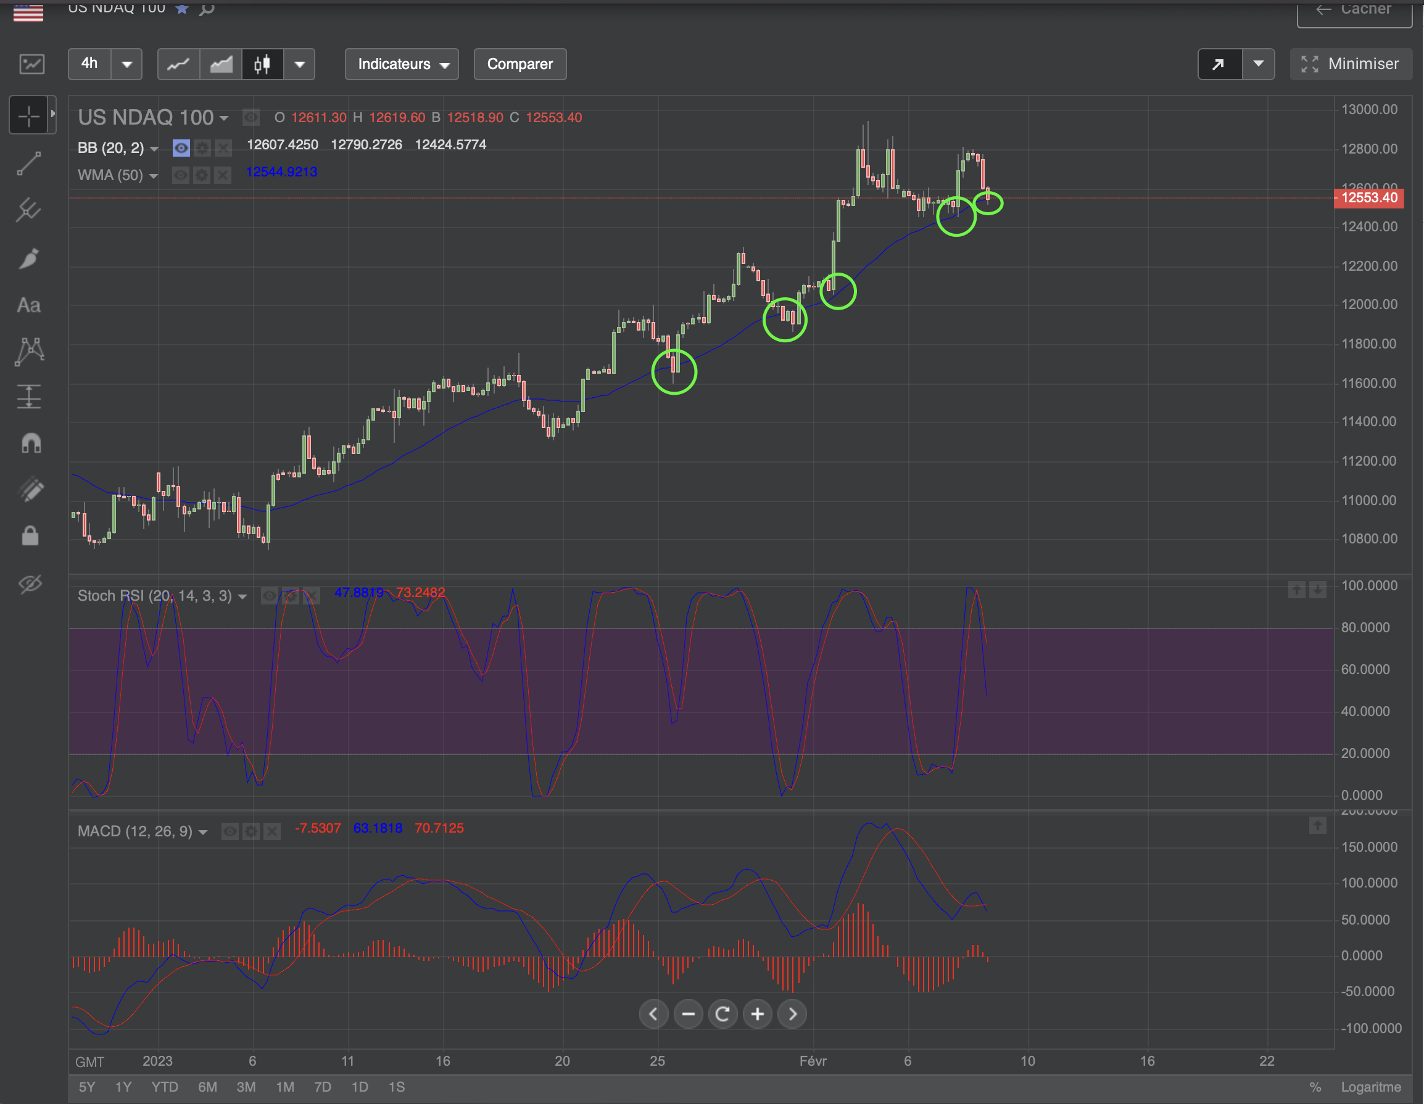
Task: Switch to Logaritme scale
Action: click(1370, 1086)
